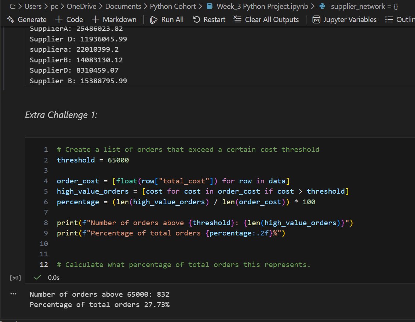Click the high_value_orders code line
The image size is (415, 322).
click(203, 191)
